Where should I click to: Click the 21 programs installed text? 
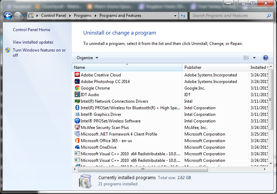(x=118, y=184)
